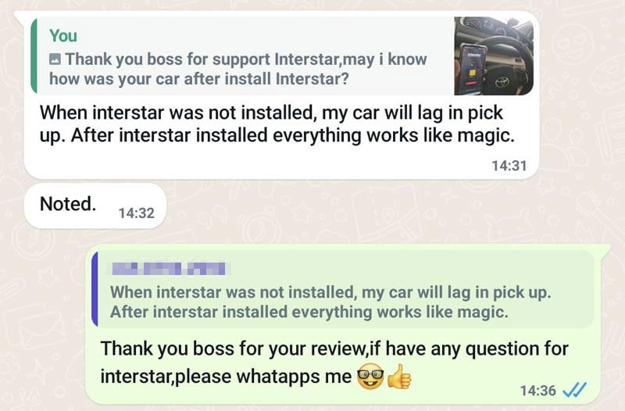Click the 'please whatapps me' text line
This screenshot has height=411, width=625.
coord(226,377)
